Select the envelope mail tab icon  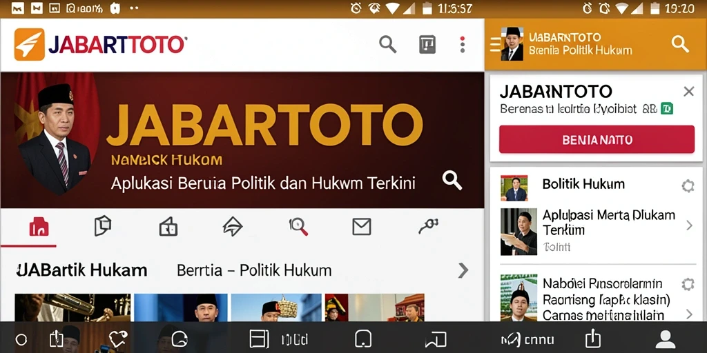pyautogui.click(x=362, y=226)
